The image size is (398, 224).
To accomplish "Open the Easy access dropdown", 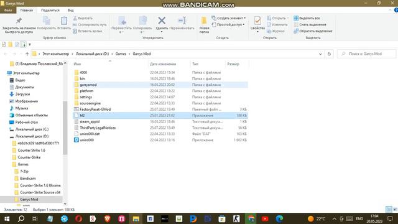I will [228, 25].
